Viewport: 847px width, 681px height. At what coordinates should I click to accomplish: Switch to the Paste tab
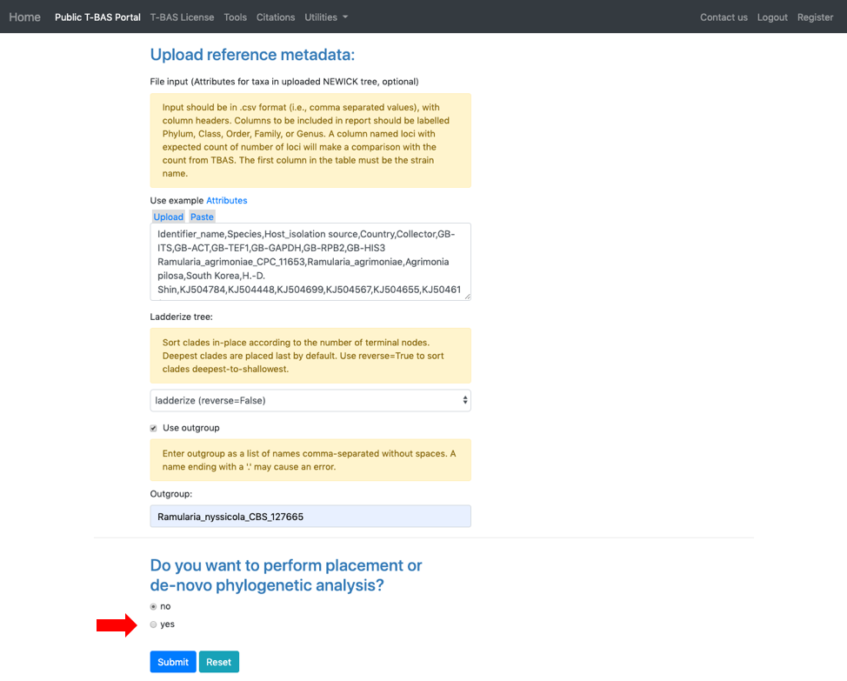point(202,217)
